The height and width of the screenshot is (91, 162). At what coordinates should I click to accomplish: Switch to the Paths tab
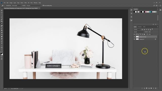pyautogui.click(x=144, y=27)
